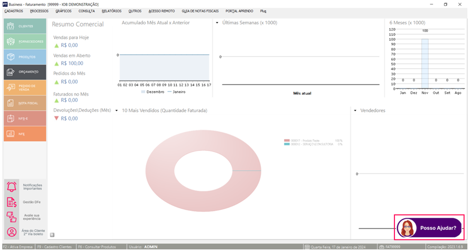Open Gestão DFe icon

11,202
